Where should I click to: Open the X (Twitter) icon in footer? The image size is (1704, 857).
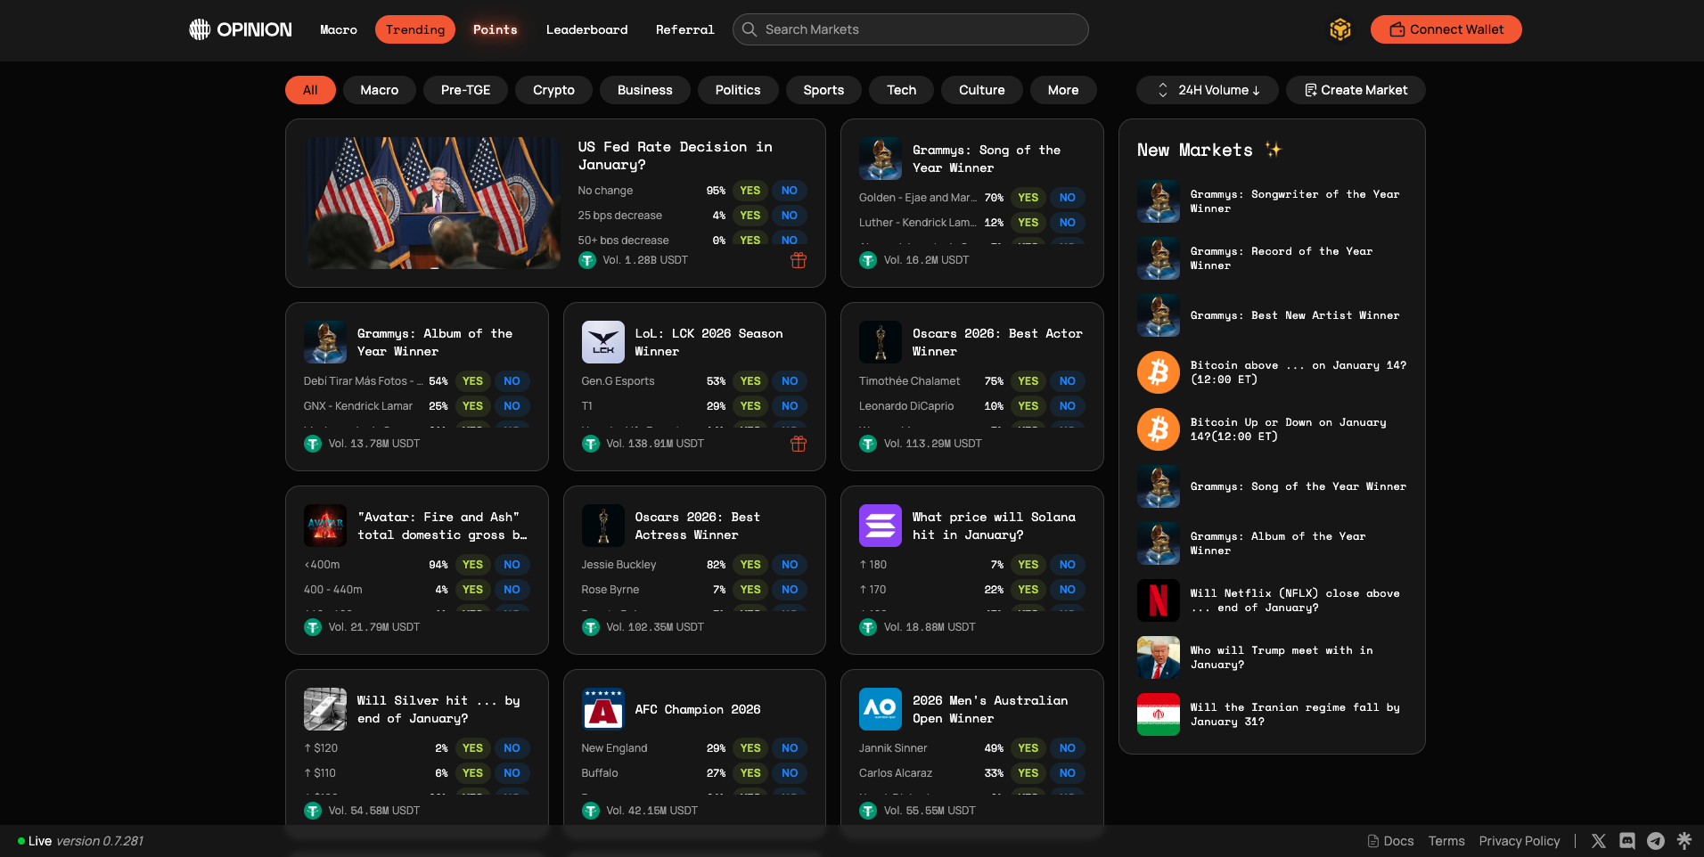(x=1599, y=841)
